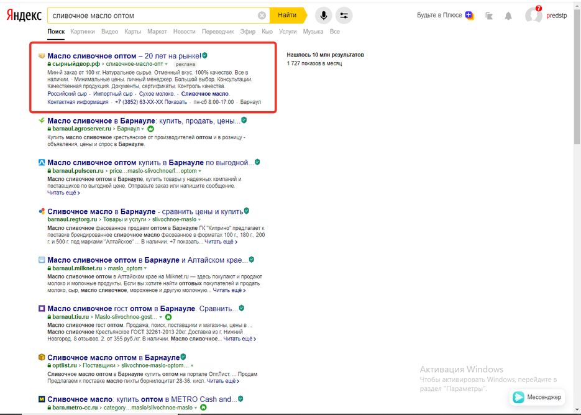
Task: Expand Читать ещё under the pulscen result
Action: (x=63, y=193)
